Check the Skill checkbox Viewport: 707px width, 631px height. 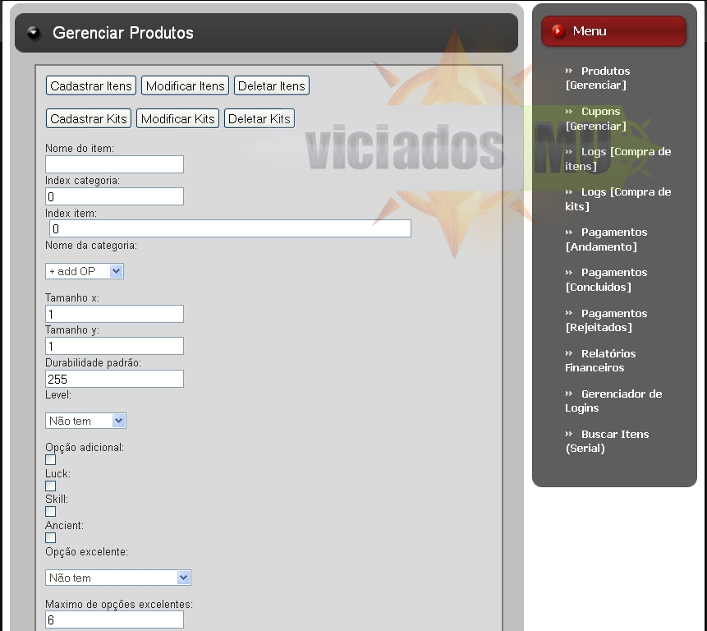(51, 512)
